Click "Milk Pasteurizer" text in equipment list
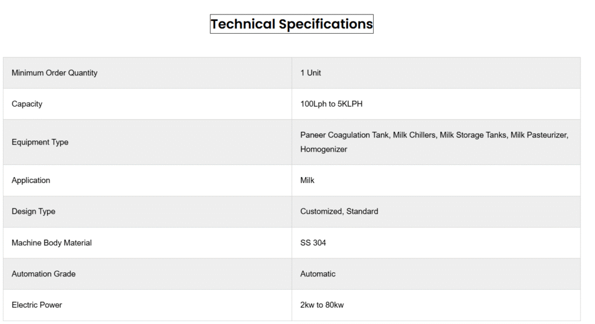Image resolution: width=595 pixels, height=324 pixels. (539, 135)
